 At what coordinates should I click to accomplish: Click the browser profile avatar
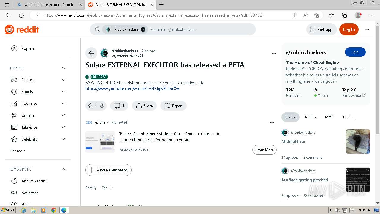(358, 15)
